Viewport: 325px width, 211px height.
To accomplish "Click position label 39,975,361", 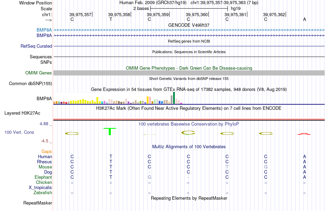I will pos(235,14).
